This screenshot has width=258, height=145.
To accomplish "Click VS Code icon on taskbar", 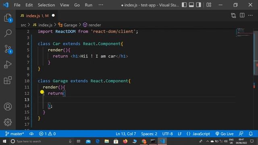I will click(x=162, y=141).
